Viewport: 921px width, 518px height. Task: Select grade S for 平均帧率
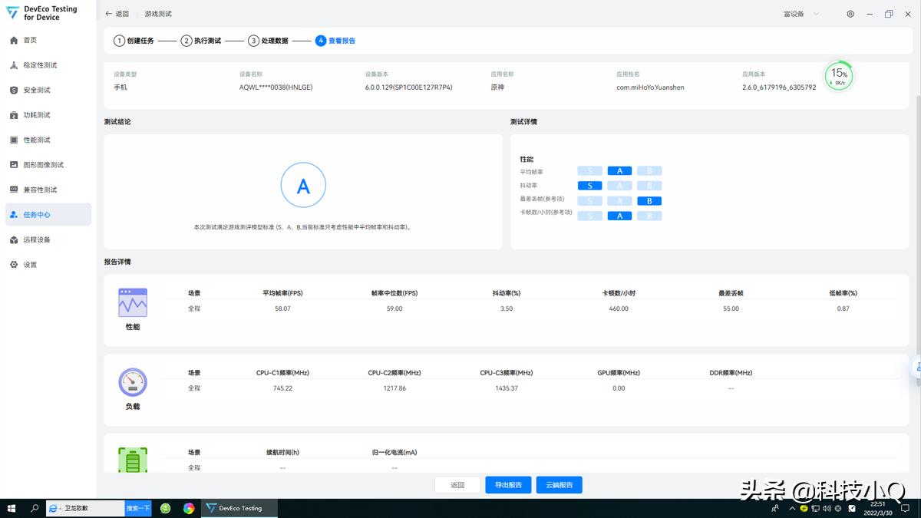coord(589,170)
